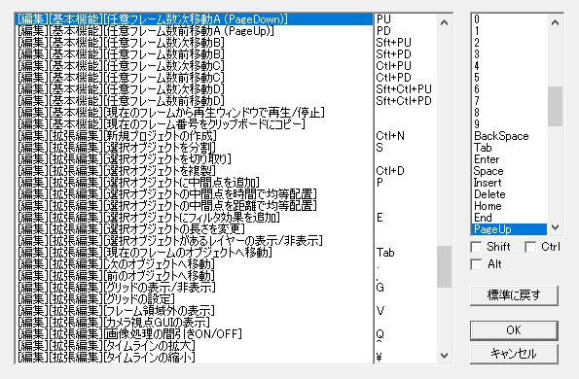The image size is (579, 379).
Task: Select 中間点を距離で均等配置 row
Action: (194, 206)
